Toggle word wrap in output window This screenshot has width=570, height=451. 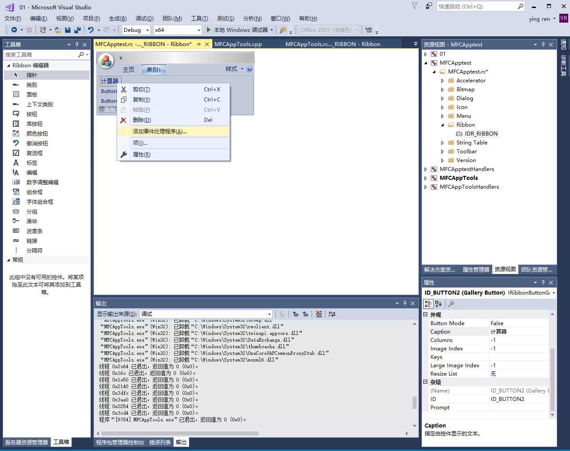[332, 314]
